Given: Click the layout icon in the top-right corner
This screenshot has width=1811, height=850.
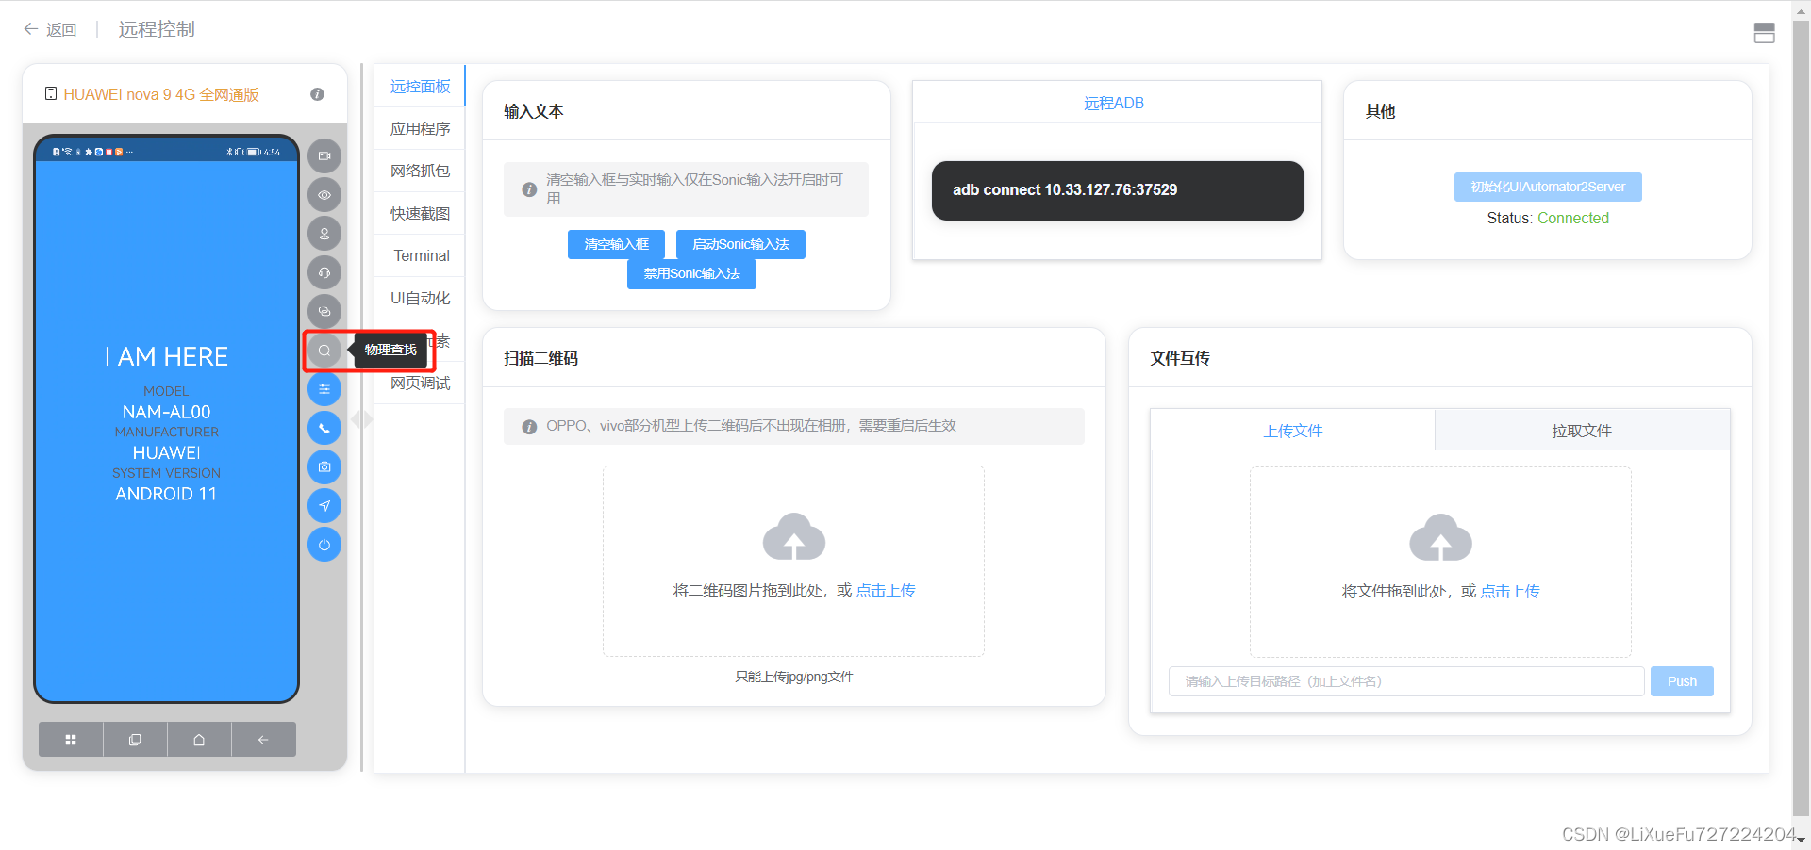Looking at the screenshot, I should pos(1765,32).
